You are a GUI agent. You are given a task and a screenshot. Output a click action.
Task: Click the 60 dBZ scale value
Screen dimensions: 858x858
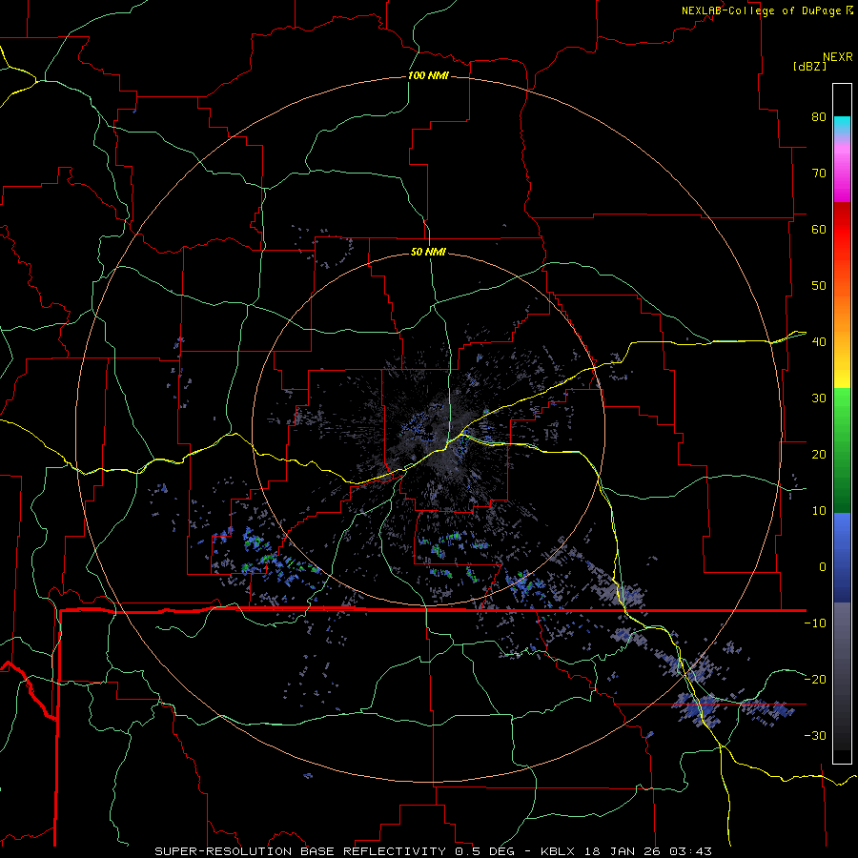819,229
